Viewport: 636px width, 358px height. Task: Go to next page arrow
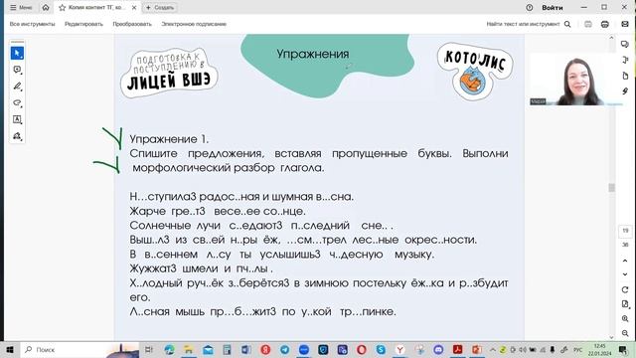click(x=625, y=274)
